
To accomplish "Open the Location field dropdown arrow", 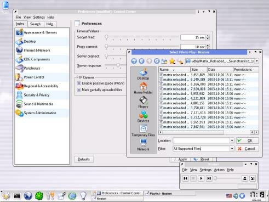I will click(232, 141).
